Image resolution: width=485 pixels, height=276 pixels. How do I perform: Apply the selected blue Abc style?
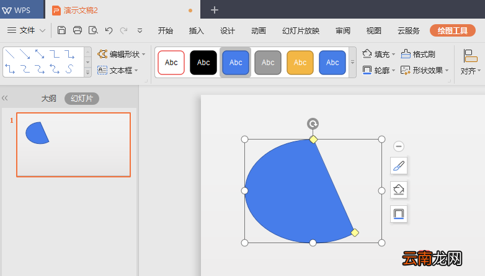(x=236, y=63)
